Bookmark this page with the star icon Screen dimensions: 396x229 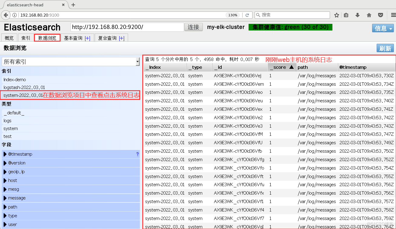337,15
